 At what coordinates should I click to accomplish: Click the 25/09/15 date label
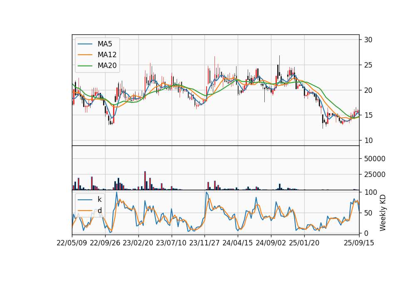(x=359, y=243)
